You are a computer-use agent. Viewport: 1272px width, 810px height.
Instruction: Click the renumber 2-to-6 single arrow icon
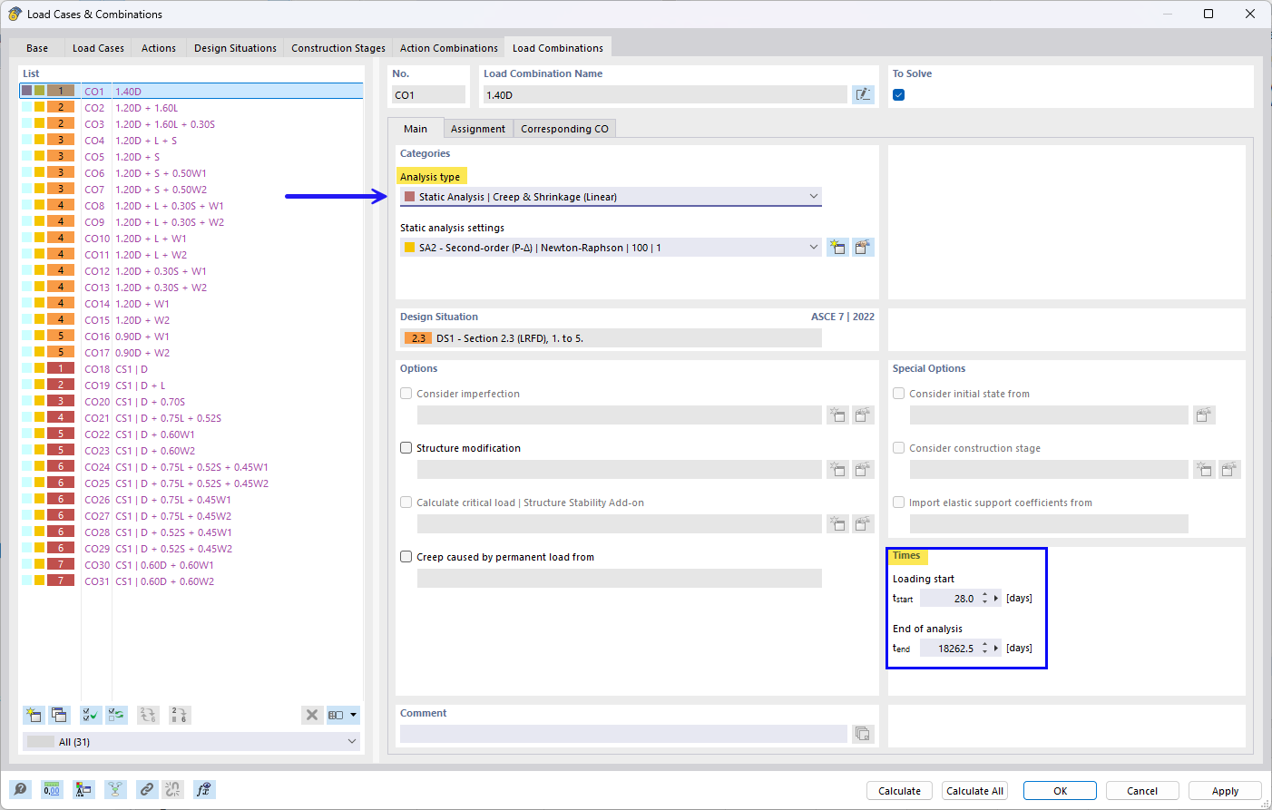coord(180,715)
